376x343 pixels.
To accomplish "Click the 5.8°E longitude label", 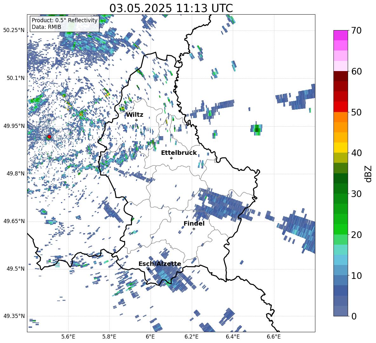I will pos(109,337).
